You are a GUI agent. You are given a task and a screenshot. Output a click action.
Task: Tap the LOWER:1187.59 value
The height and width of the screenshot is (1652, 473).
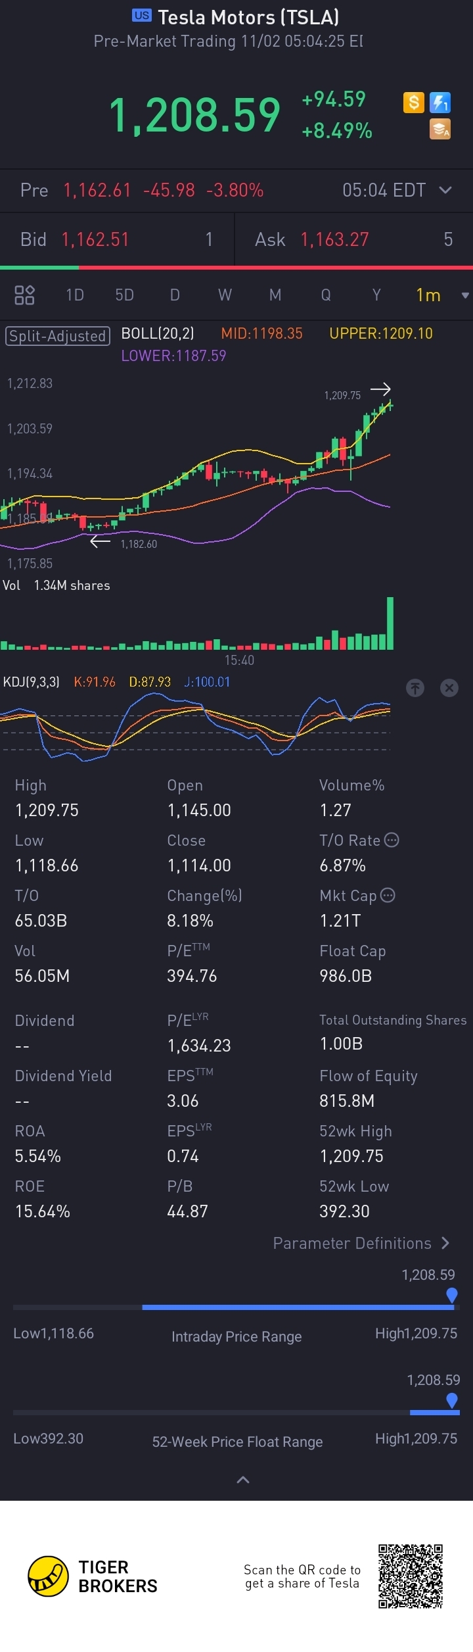(x=173, y=356)
